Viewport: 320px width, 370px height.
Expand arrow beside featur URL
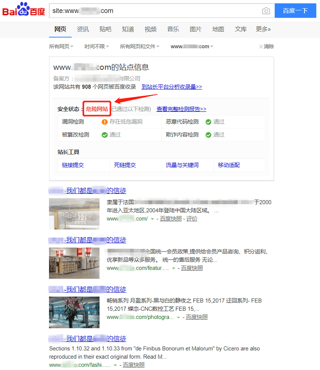pyautogui.click(x=174, y=268)
